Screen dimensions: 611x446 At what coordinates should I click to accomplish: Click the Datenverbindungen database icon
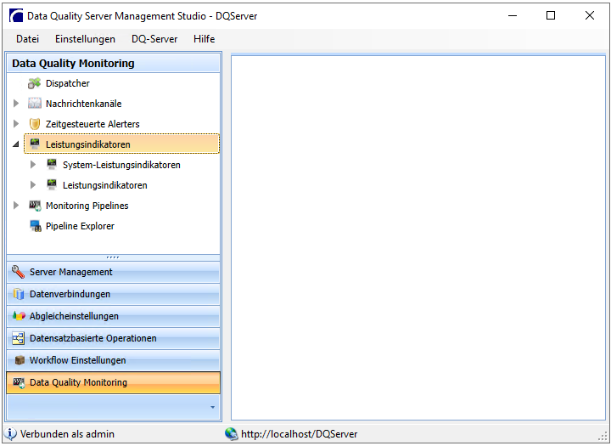[x=19, y=294]
